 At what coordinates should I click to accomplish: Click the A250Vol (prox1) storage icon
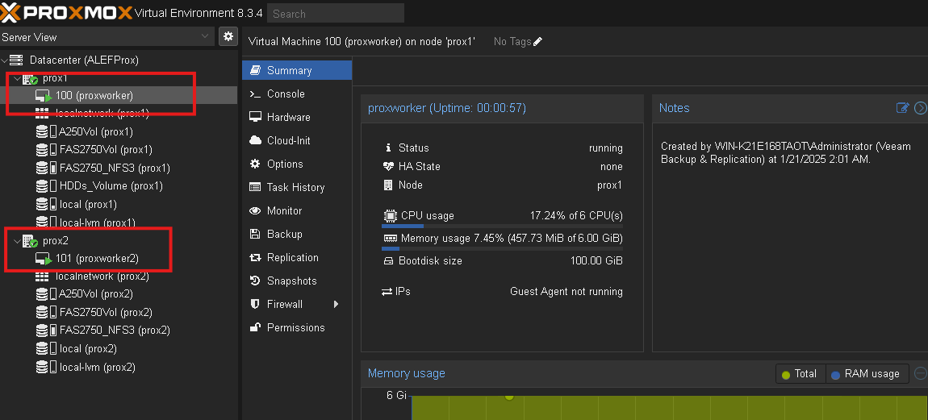[x=42, y=131]
